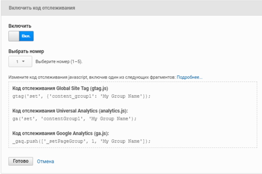Click the Universal Analytics (analytics.js) heading
The width and height of the screenshot is (262, 174).
(x=70, y=111)
